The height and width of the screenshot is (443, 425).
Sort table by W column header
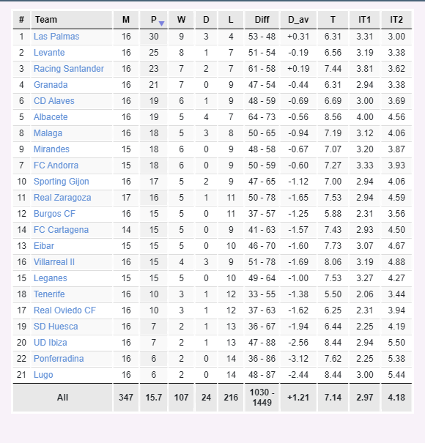click(x=181, y=20)
